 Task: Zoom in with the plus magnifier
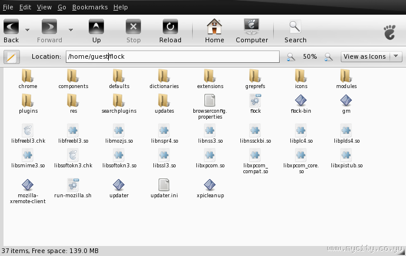click(328, 57)
